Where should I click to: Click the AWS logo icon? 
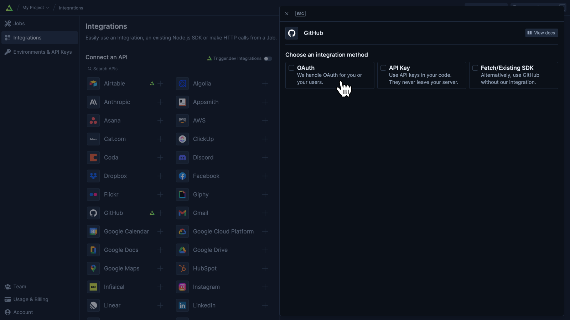pyautogui.click(x=182, y=121)
